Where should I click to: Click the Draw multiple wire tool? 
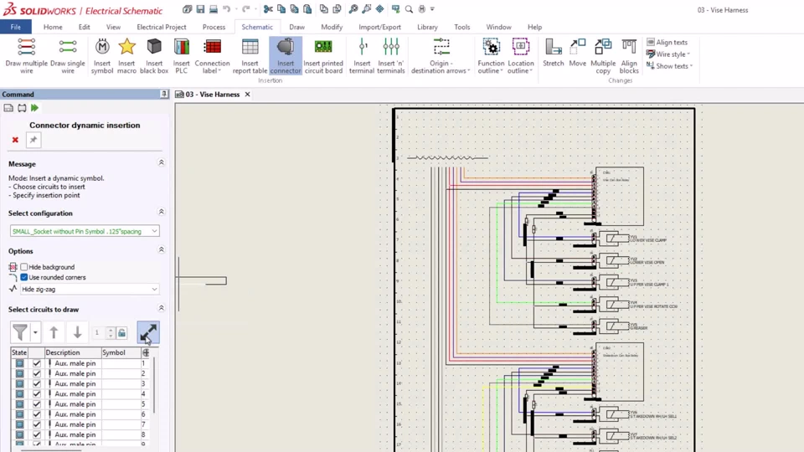[26, 55]
